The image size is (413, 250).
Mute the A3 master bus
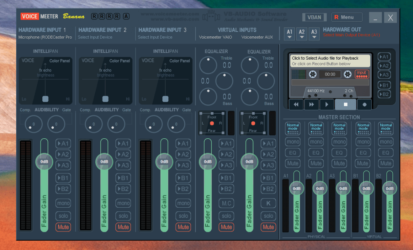tap(339, 163)
